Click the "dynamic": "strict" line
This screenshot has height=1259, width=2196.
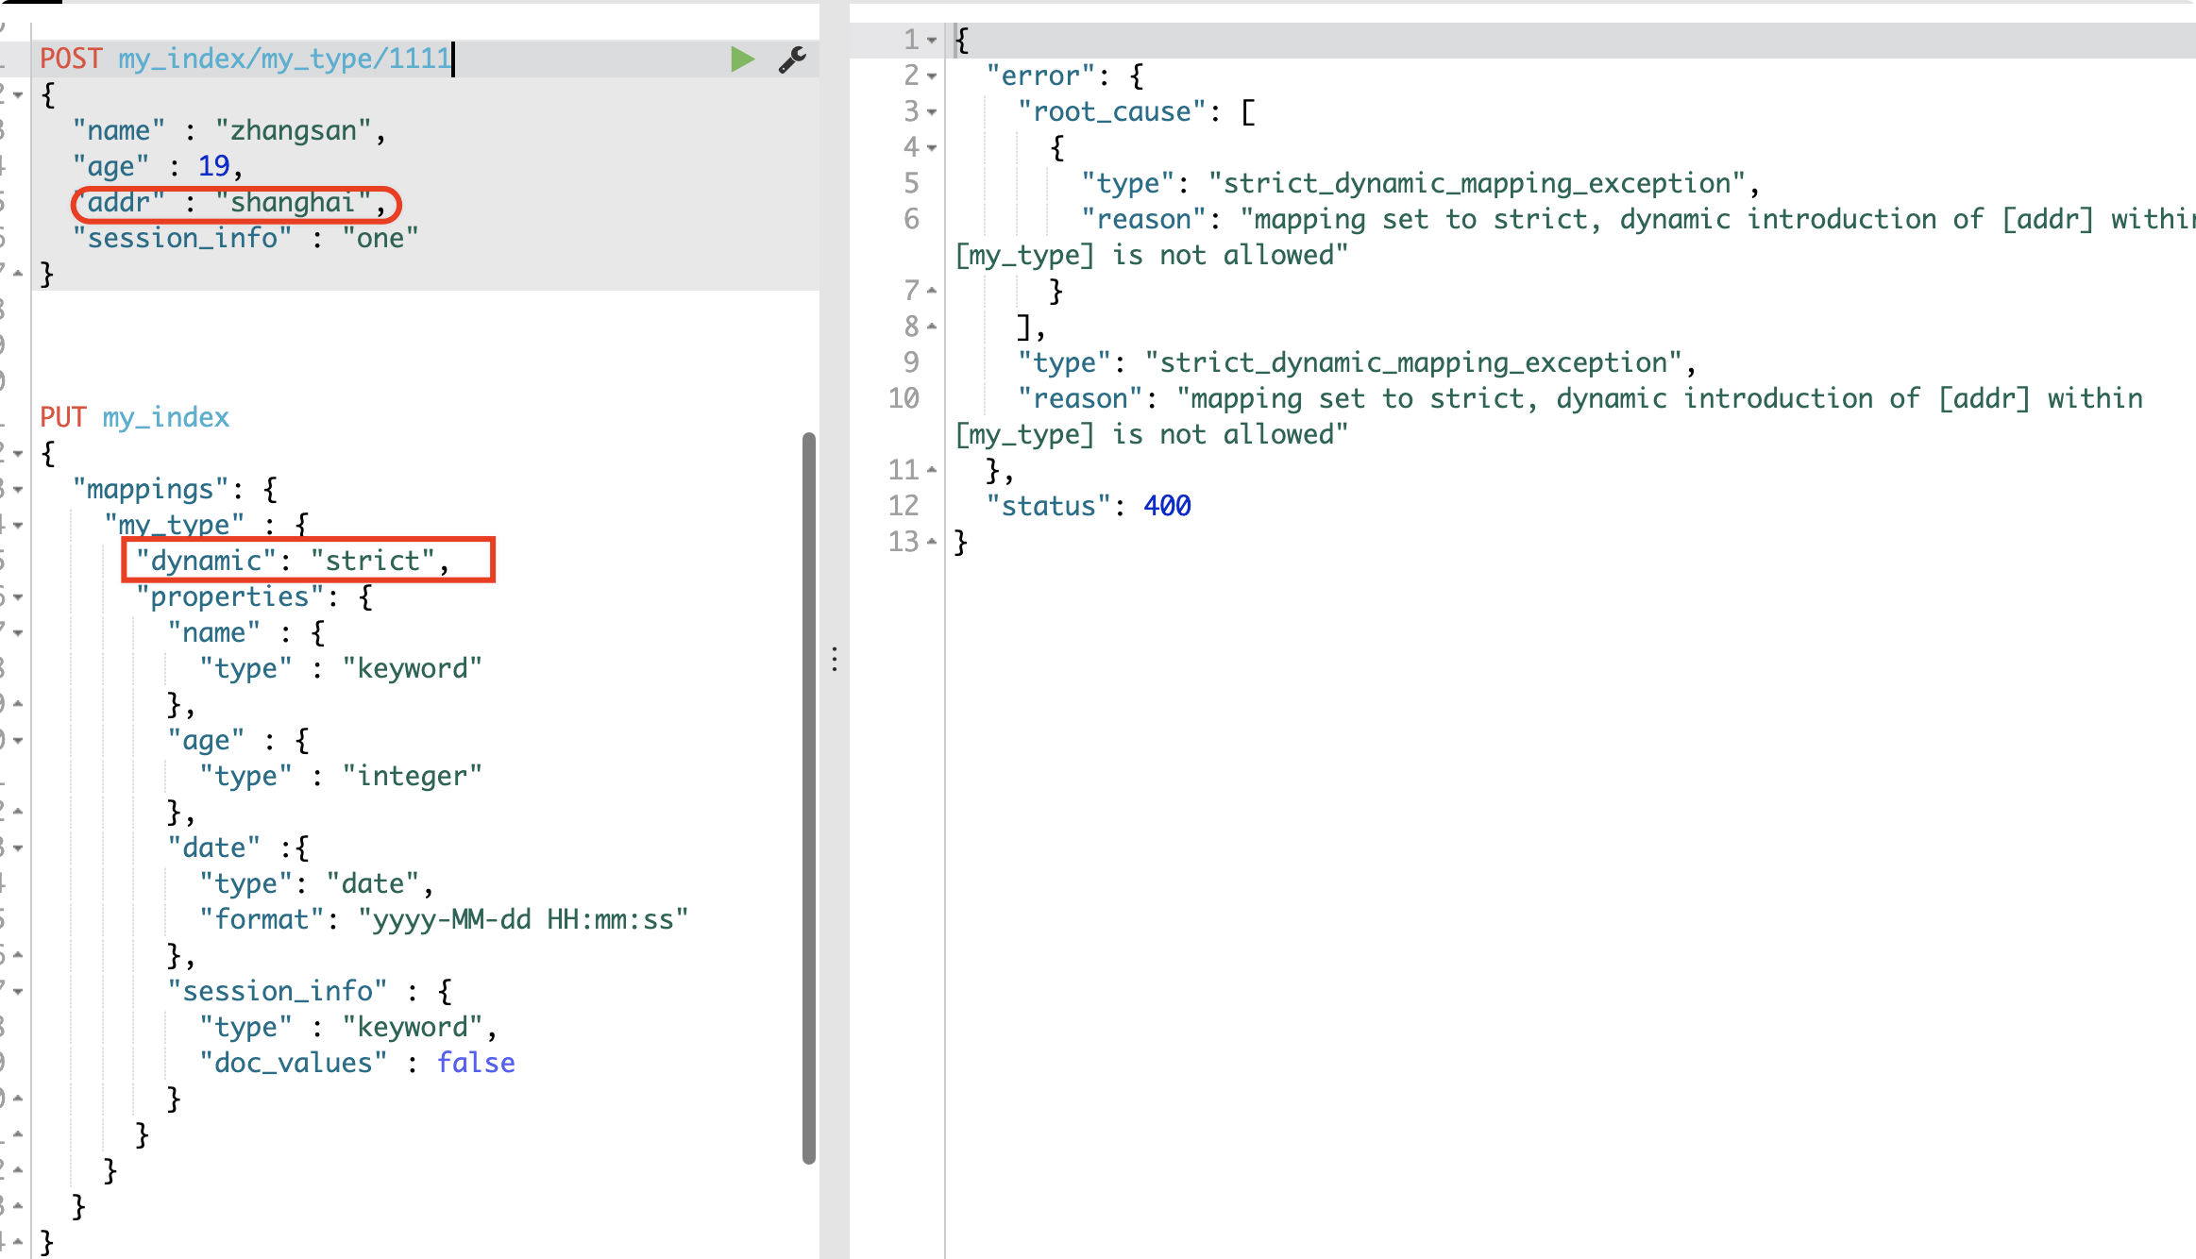point(293,562)
